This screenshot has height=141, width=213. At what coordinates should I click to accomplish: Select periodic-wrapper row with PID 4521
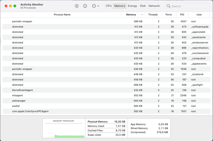click(x=106, y=21)
